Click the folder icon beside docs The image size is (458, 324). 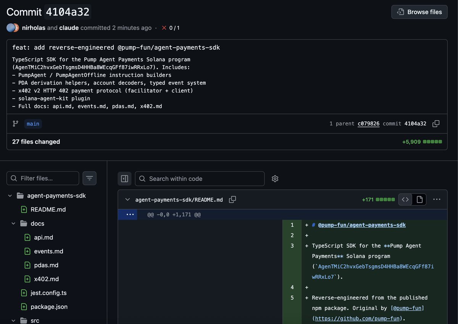click(x=24, y=224)
